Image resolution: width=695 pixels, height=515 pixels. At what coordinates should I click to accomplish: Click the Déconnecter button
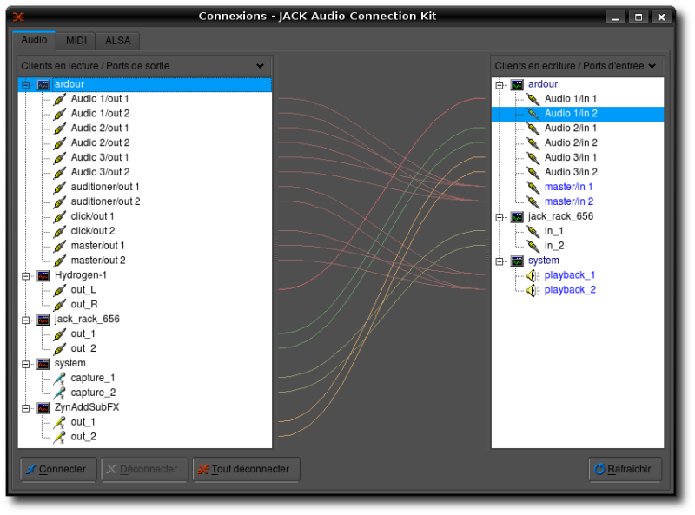pyautogui.click(x=144, y=469)
